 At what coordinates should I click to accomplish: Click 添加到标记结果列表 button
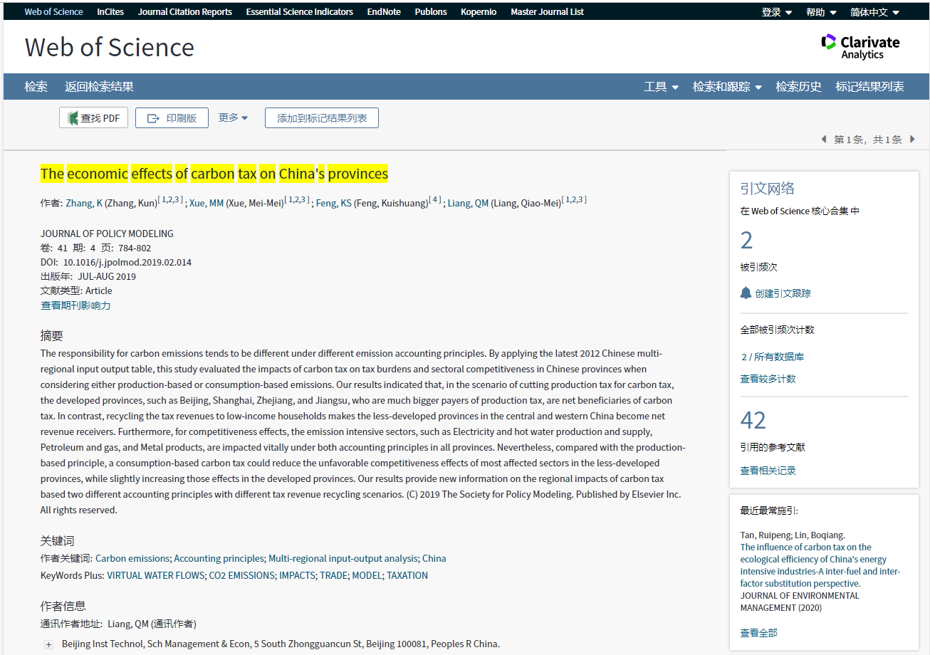point(322,118)
